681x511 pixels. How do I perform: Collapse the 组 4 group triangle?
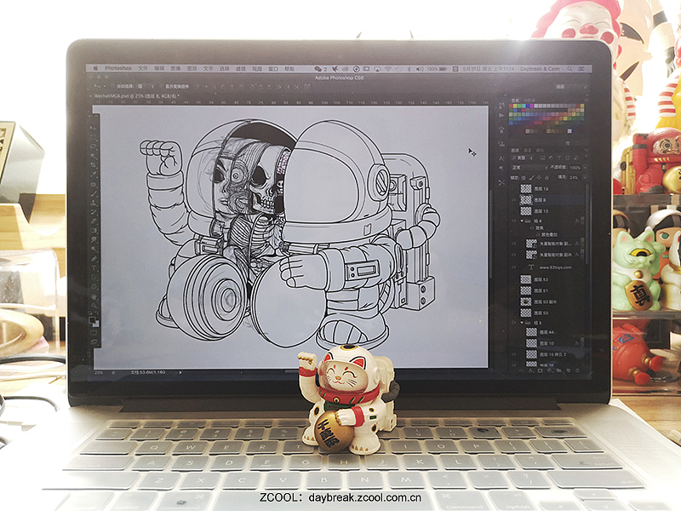point(522,221)
